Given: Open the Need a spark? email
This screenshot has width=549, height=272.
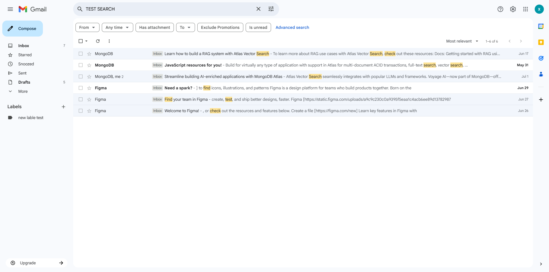Looking at the screenshot, I should point(303,88).
